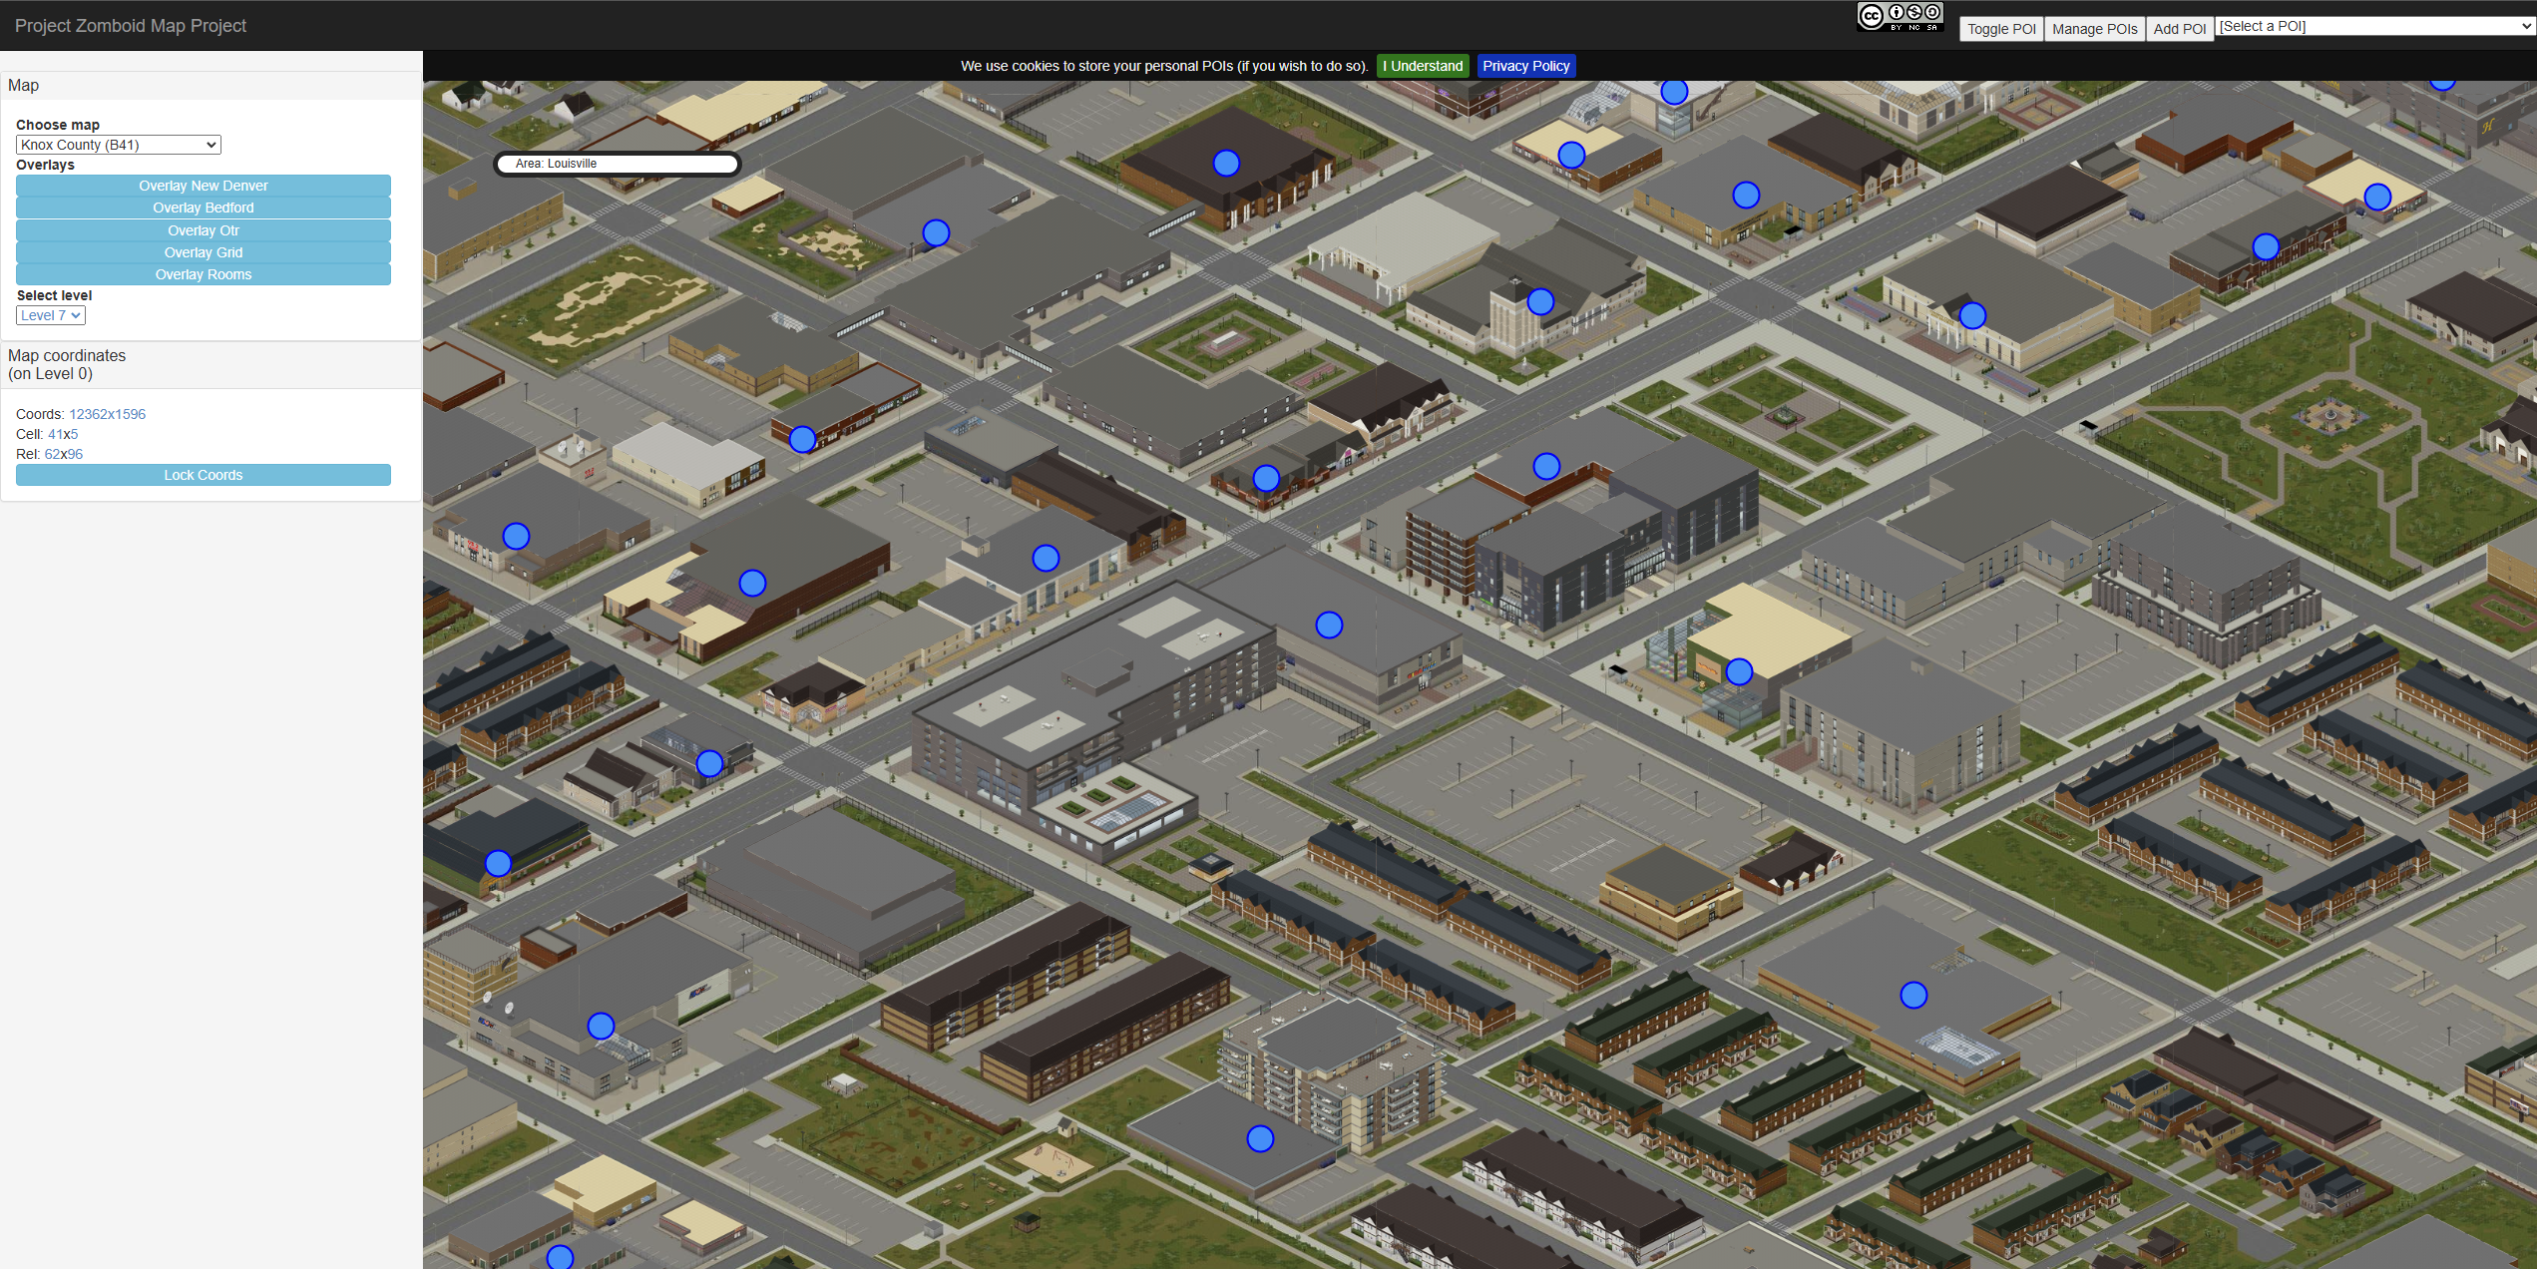This screenshot has height=1269, width=2537.
Task: Open the Privacy Policy
Action: point(1525,66)
